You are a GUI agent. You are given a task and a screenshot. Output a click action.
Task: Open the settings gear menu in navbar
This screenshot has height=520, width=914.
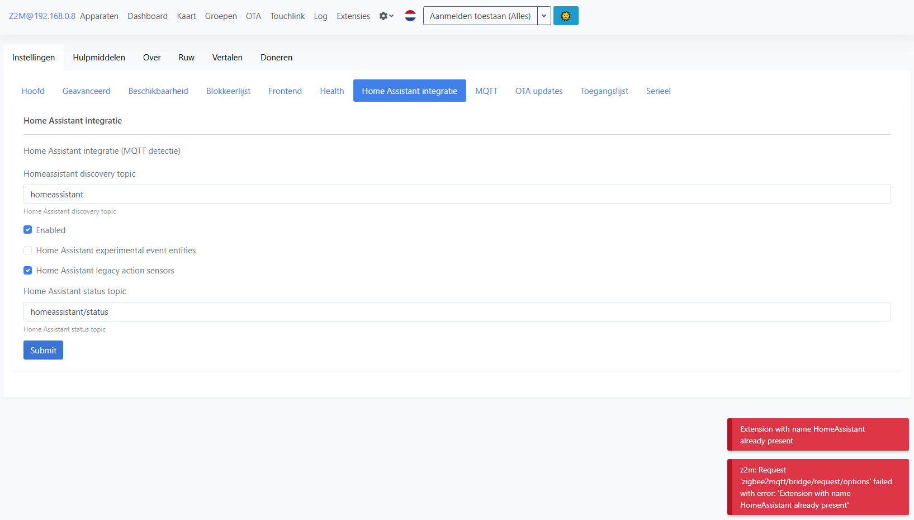point(383,16)
